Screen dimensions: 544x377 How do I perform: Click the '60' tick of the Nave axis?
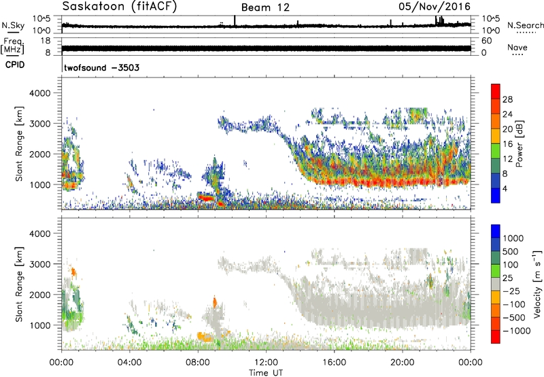point(486,41)
